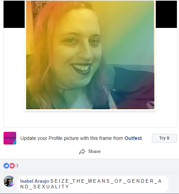Open Isabel Araujo's avatar picture
Image resolution: width=179 pixels, height=194 pixels.
coord(9,181)
